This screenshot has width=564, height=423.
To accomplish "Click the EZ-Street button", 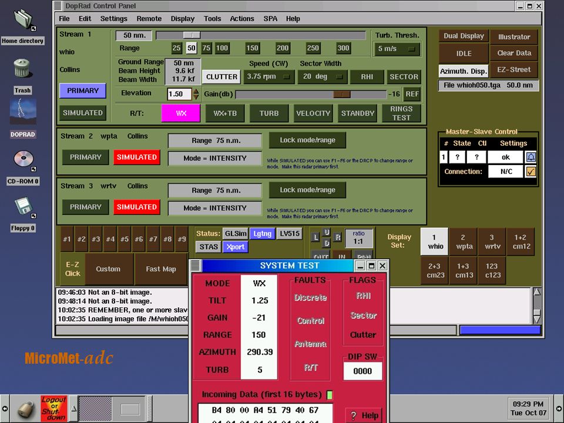I will (514, 70).
